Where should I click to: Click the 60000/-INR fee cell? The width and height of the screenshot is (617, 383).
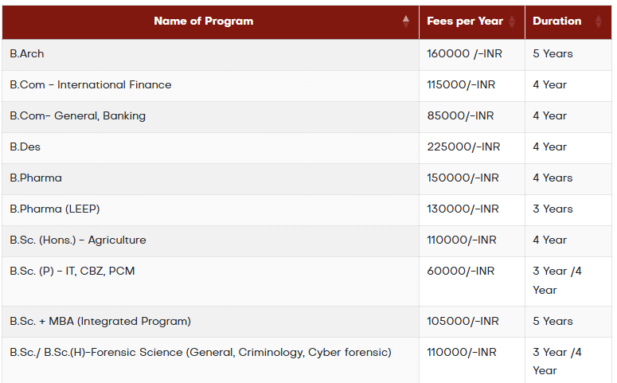(460, 272)
